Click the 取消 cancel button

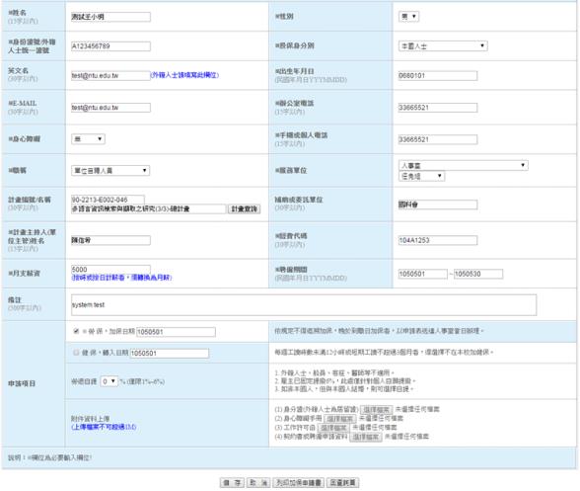(x=258, y=482)
